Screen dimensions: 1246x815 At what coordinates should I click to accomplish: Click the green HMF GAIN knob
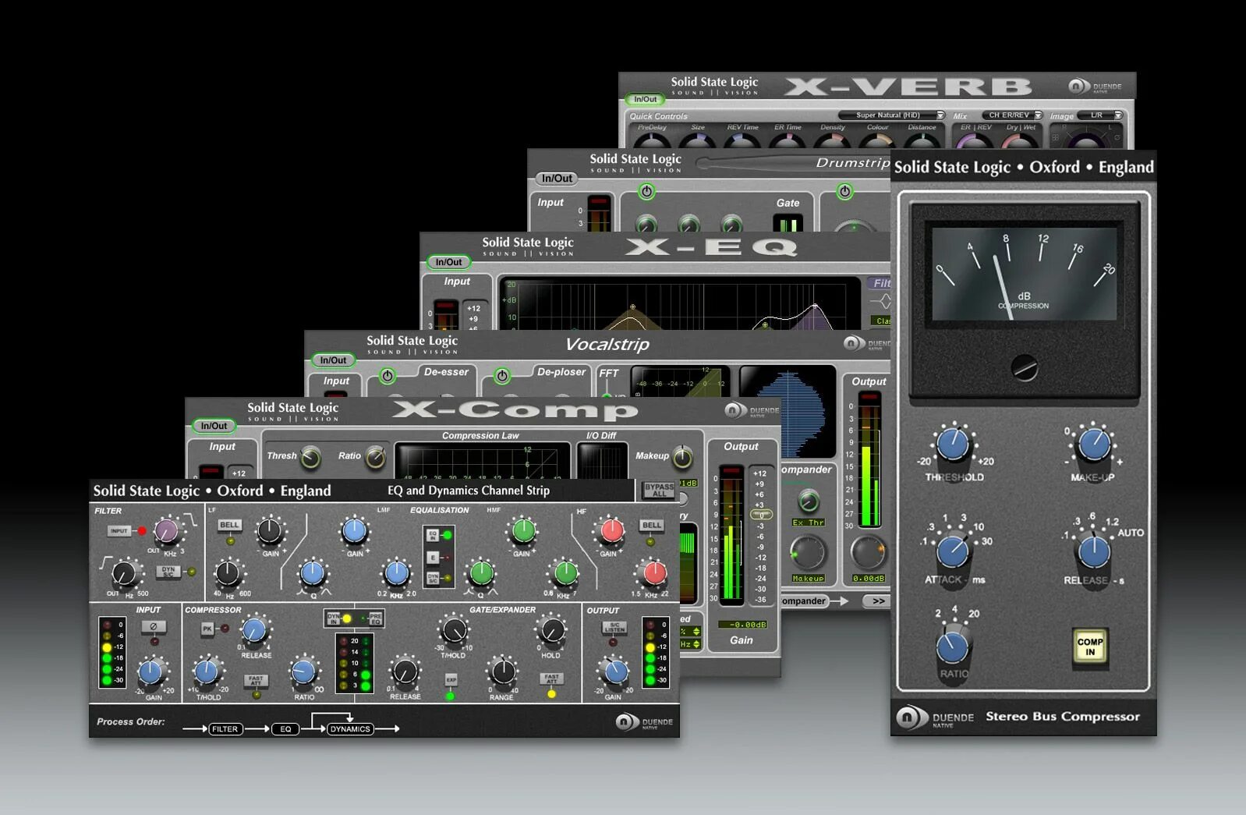[x=522, y=531]
